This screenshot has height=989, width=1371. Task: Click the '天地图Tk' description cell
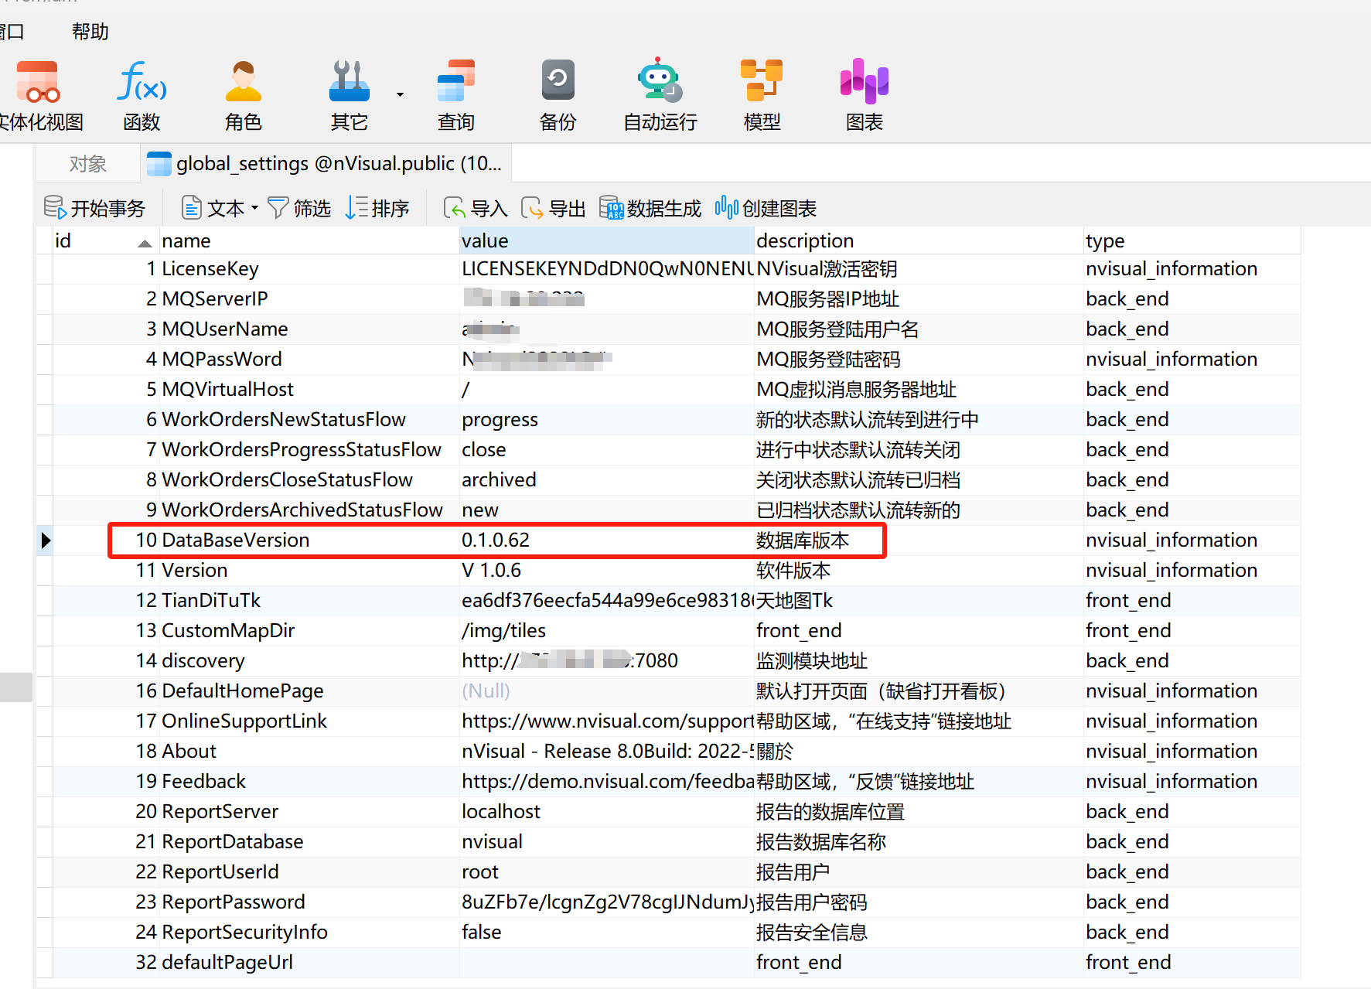pos(919,601)
